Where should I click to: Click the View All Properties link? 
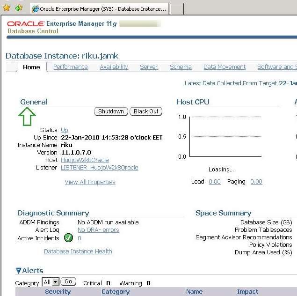click(x=90, y=182)
